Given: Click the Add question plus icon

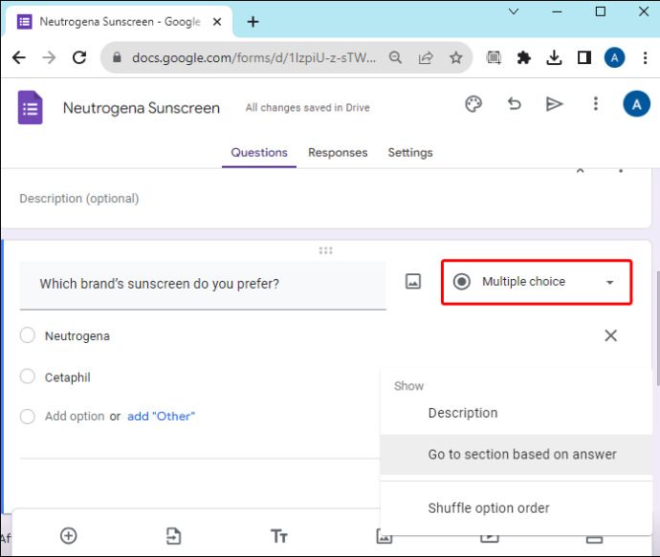Looking at the screenshot, I should pos(69,536).
